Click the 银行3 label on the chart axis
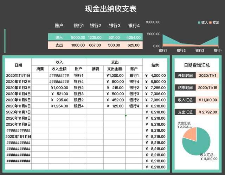 point(200,50)
